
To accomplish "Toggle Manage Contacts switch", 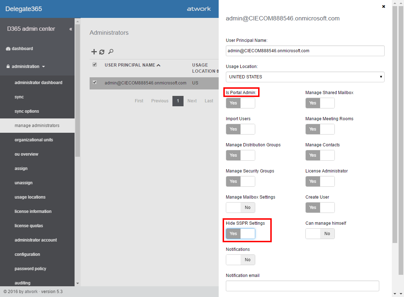I will 320,155.
